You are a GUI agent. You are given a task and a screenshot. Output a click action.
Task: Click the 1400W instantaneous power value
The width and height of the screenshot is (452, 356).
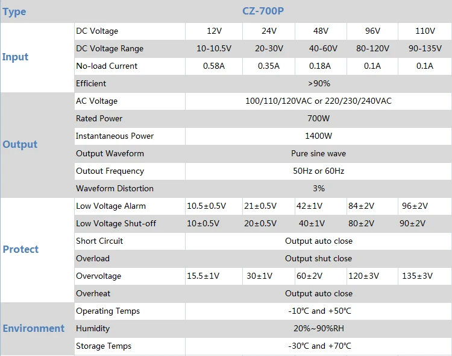click(x=319, y=136)
